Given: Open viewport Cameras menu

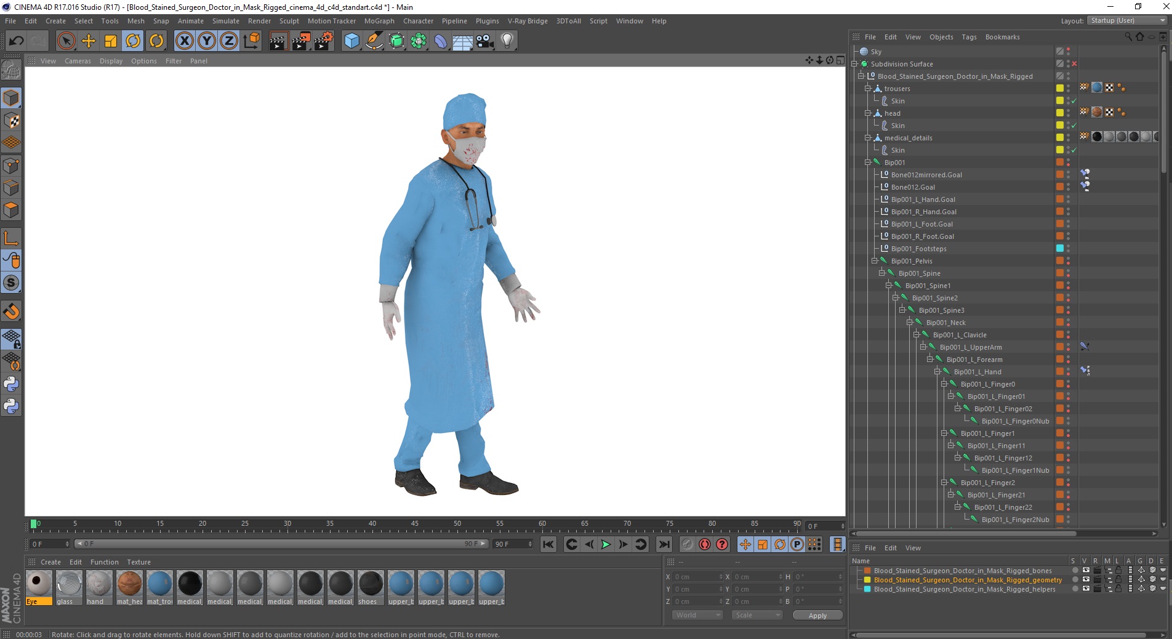Looking at the screenshot, I should (78, 61).
